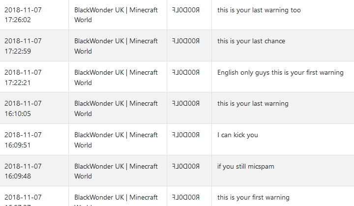Open player name in the 16:10:05 row
Screen dimensions: 354x206
coord(185,103)
